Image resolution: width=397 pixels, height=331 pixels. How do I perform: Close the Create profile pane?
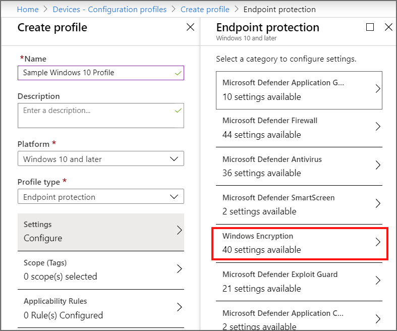click(x=190, y=27)
